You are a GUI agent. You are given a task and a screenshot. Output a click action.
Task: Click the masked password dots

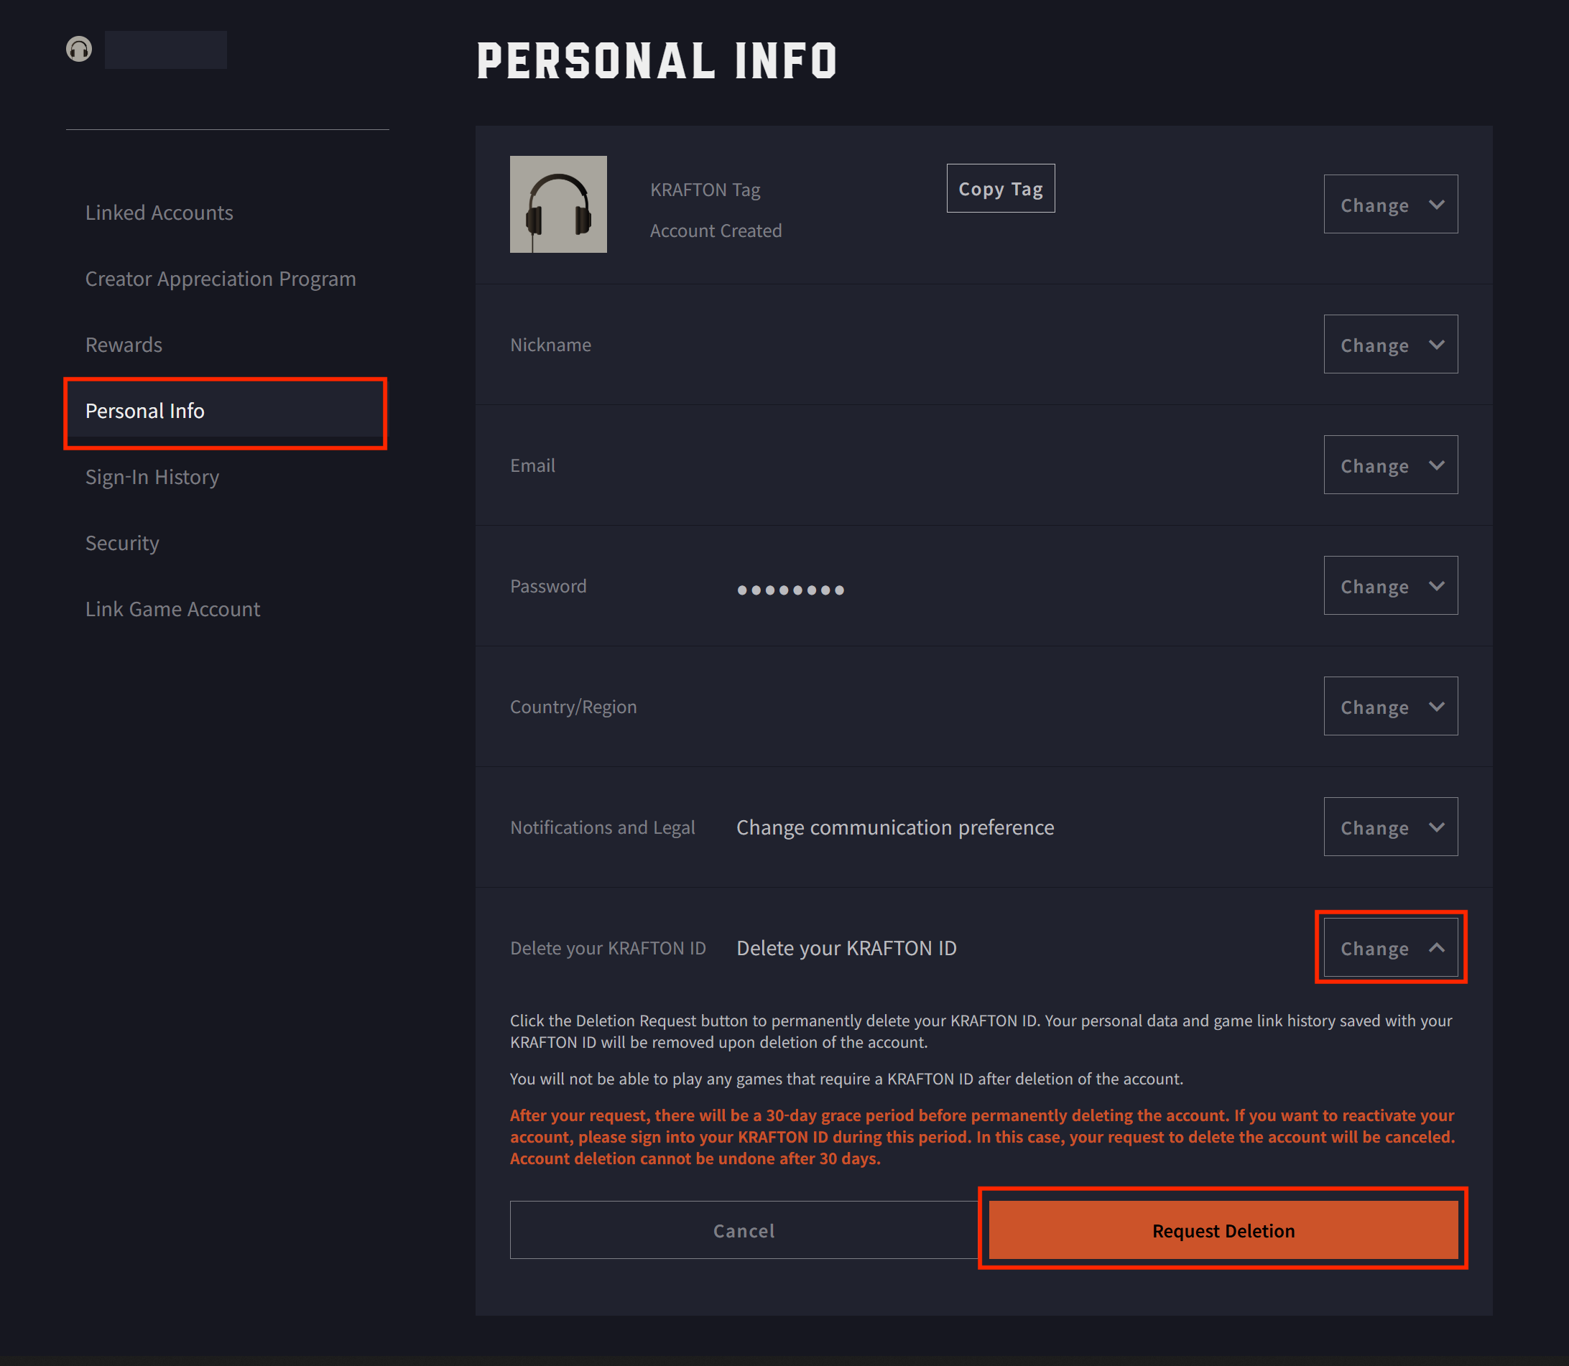click(x=790, y=590)
